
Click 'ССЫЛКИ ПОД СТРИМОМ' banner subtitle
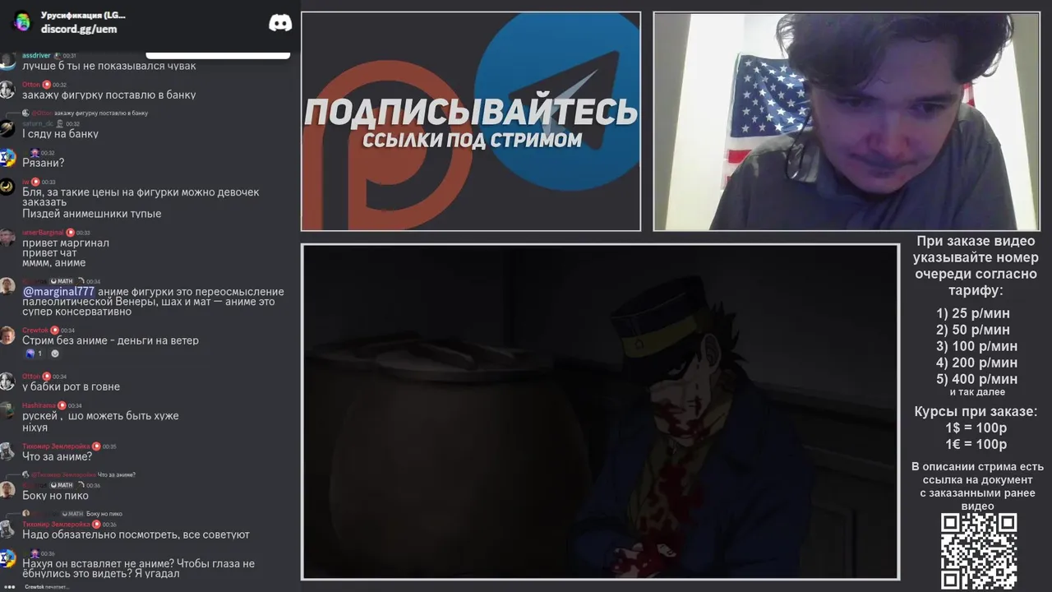472,140
